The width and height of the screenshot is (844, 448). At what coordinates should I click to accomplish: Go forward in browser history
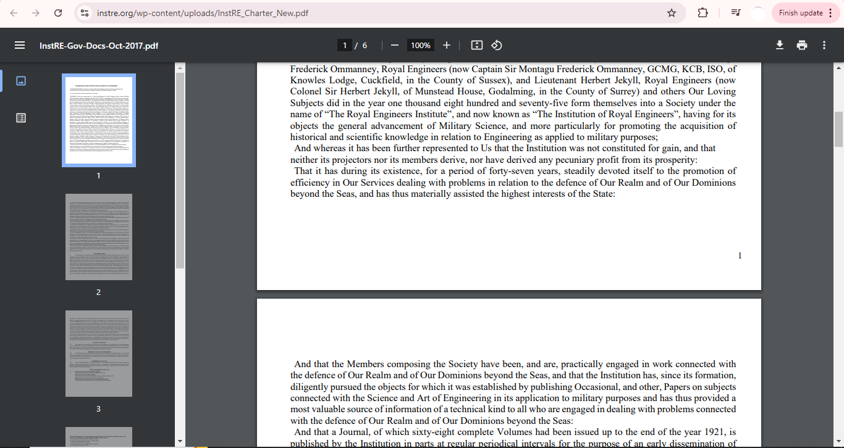(36, 13)
